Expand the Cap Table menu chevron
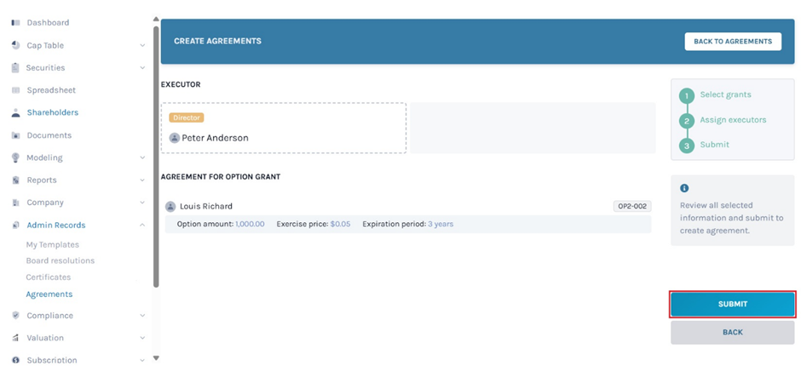Viewport: 801px width, 377px height. [x=142, y=46]
